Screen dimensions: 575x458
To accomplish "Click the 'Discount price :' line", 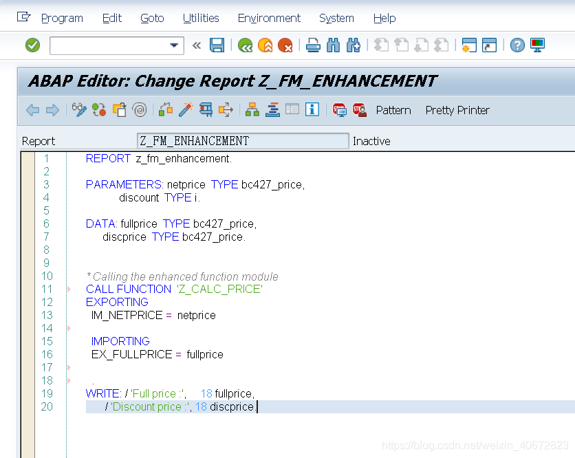I will 181,406.
